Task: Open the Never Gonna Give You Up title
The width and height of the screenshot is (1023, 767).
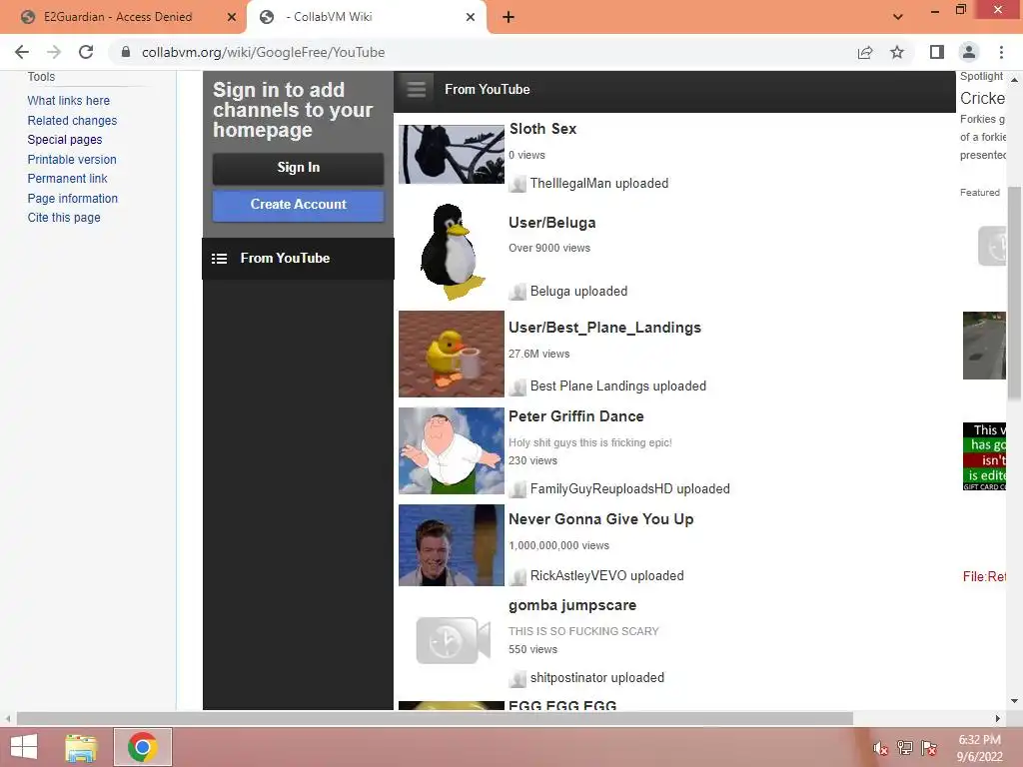Action: coord(600,519)
